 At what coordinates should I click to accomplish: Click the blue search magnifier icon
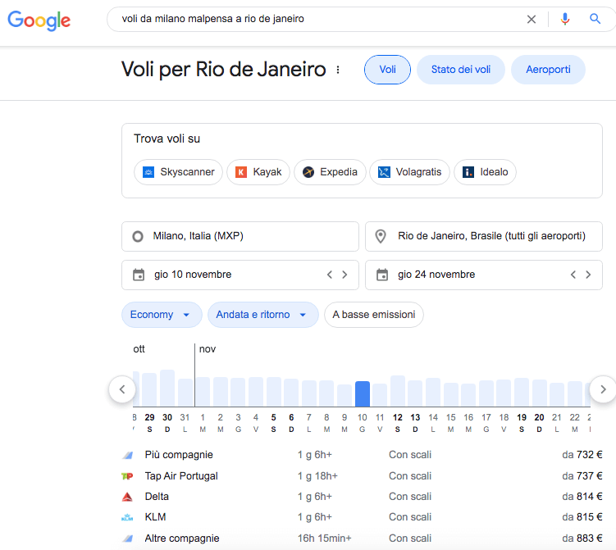[x=595, y=19]
